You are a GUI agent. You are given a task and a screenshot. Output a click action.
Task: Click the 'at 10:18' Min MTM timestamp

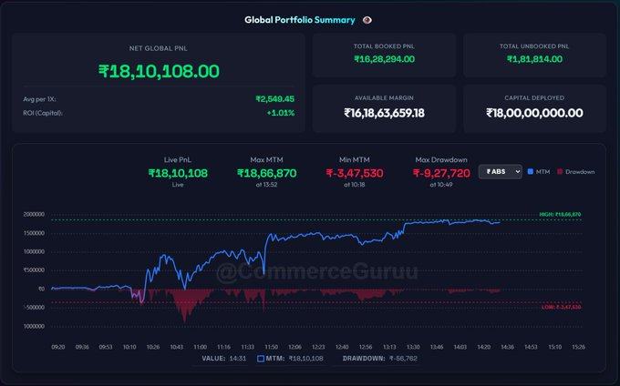[x=355, y=185]
